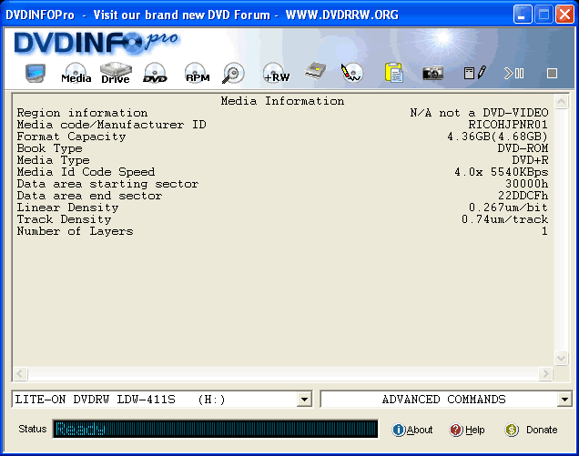Open the Help button

[x=468, y=430]
